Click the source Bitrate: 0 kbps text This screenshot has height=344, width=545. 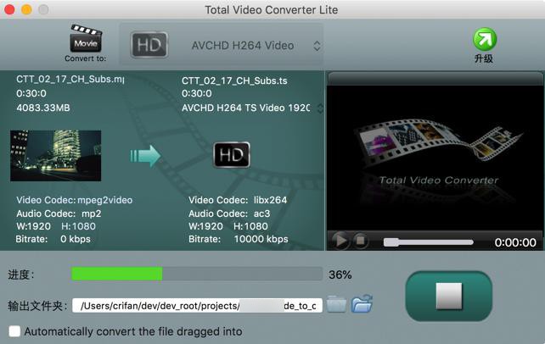pos(53,239)
